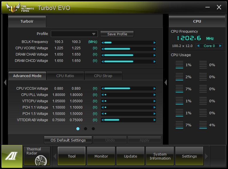Open the CPU panel tab
This screenshot has width=228, height=169.
[x=197, y=21]
